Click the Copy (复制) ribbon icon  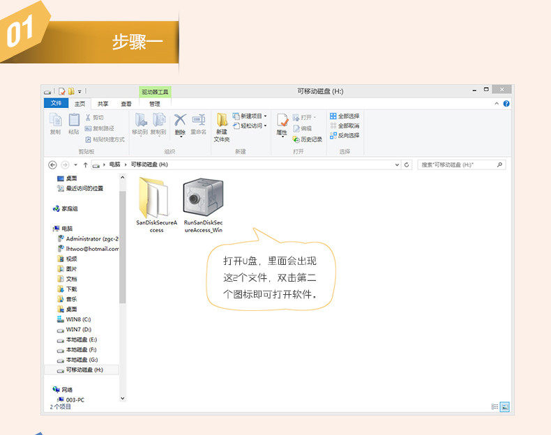pos(56,123)
